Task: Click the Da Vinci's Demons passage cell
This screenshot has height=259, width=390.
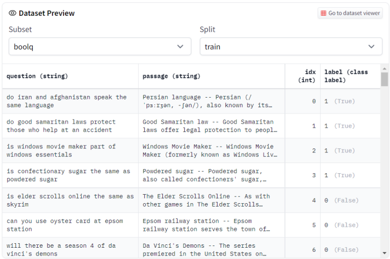Action: [211, 249]
